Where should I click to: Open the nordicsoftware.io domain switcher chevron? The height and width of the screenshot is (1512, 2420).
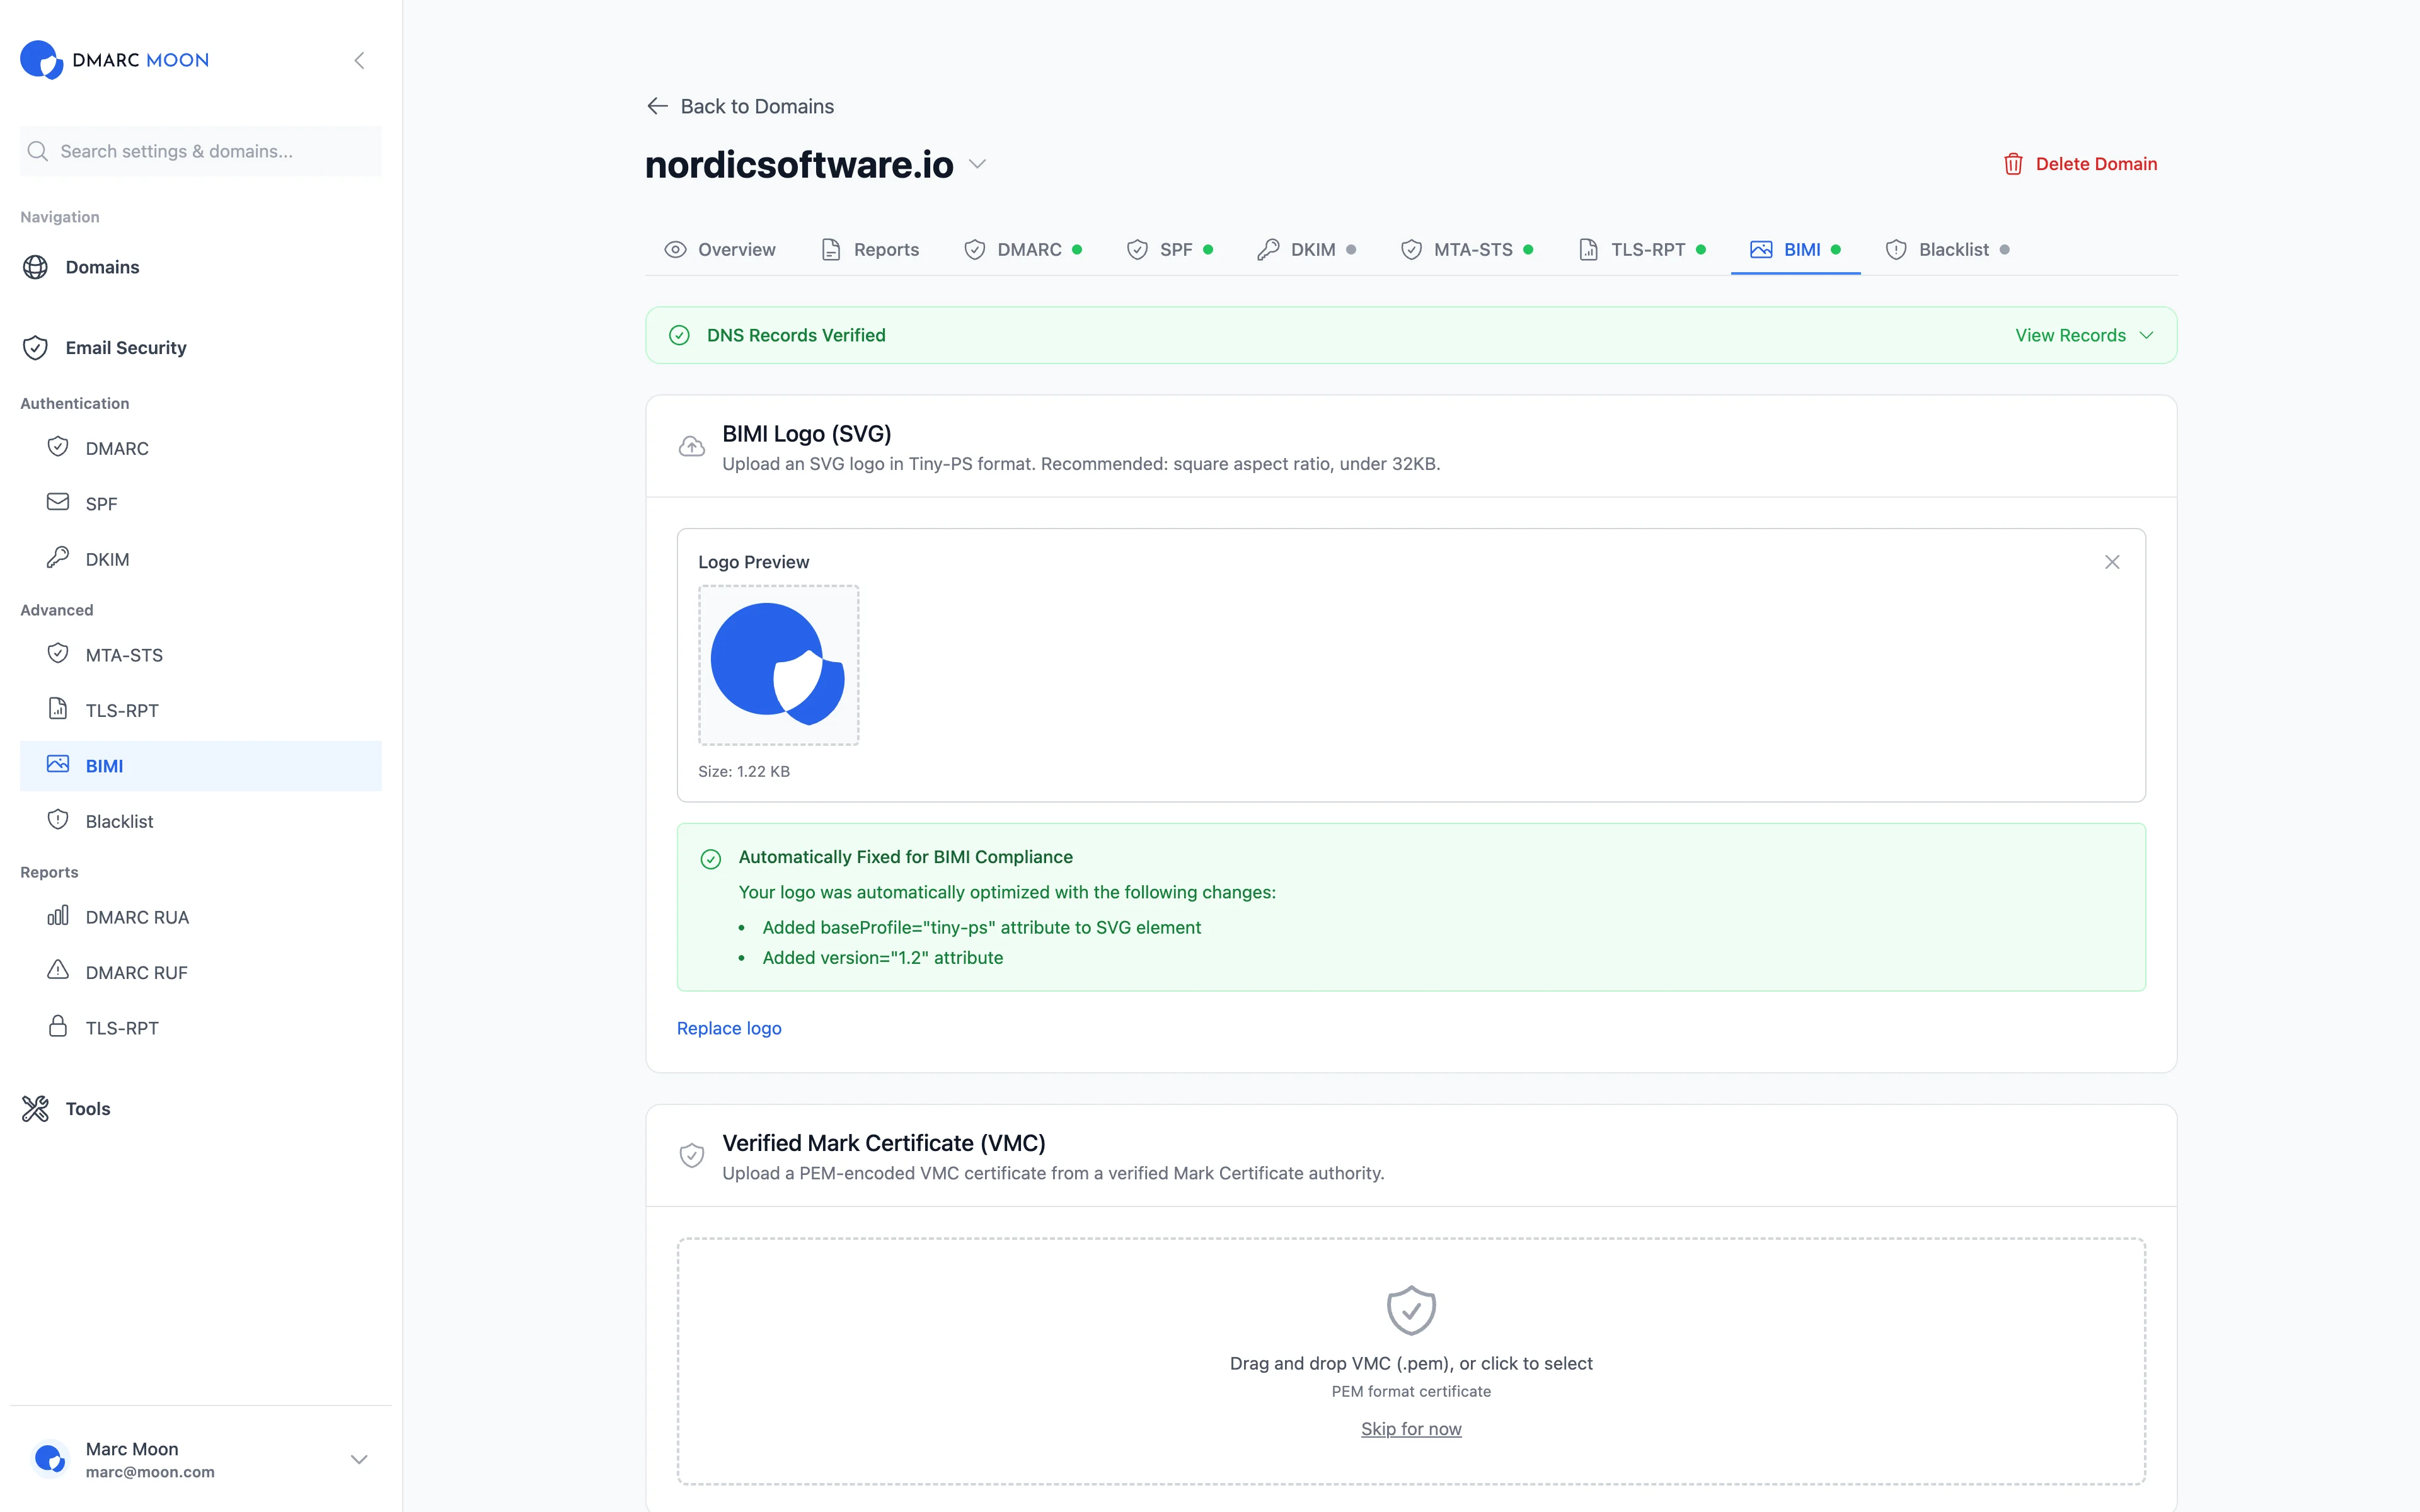978,164
